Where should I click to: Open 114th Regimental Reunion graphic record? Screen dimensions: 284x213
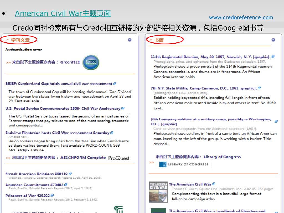[211, 57]
